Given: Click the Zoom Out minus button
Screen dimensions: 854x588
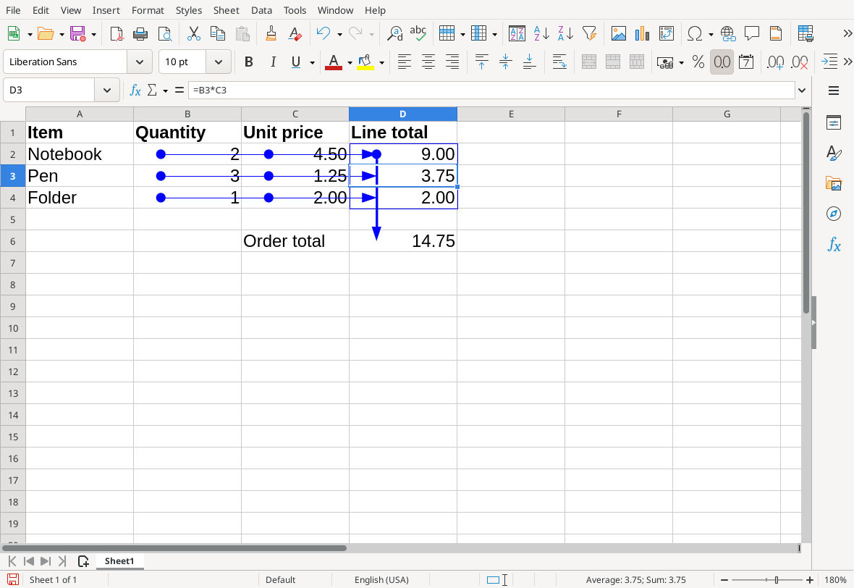Looking at the screenshot, I should point(724,580).
